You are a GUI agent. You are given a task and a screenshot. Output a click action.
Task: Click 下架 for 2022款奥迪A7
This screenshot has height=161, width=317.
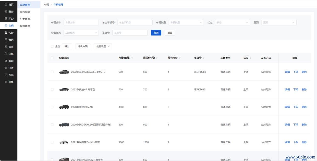click(x=296, y=90)
